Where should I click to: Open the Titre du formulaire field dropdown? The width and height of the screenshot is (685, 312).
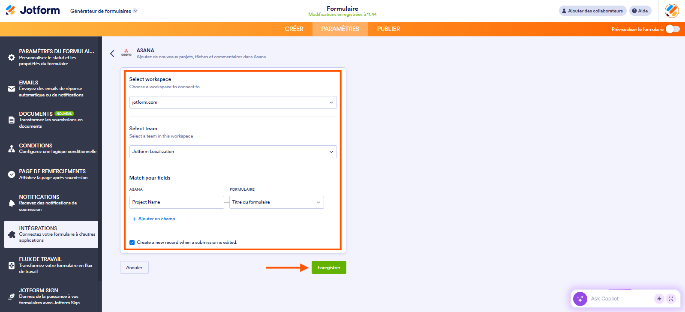[x=277, y=202]
